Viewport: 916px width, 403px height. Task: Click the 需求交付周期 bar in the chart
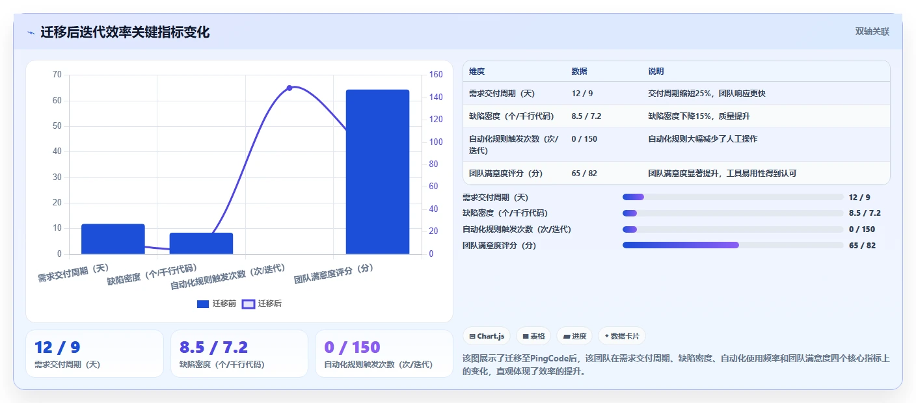point(113,239)
